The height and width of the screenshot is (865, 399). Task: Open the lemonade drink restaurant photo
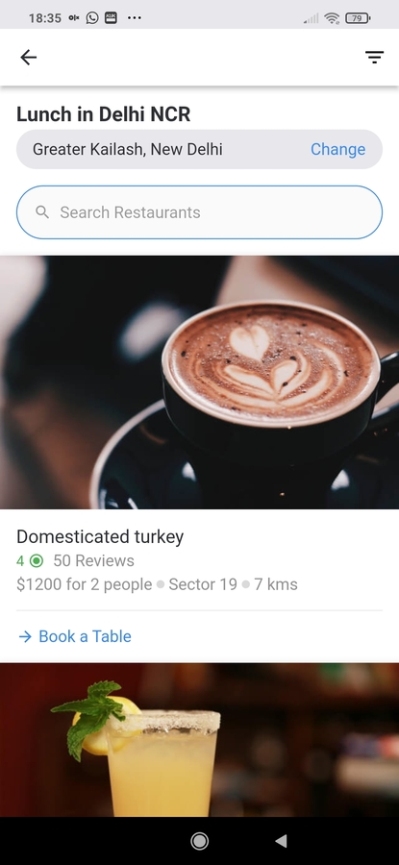coord(199,740)
